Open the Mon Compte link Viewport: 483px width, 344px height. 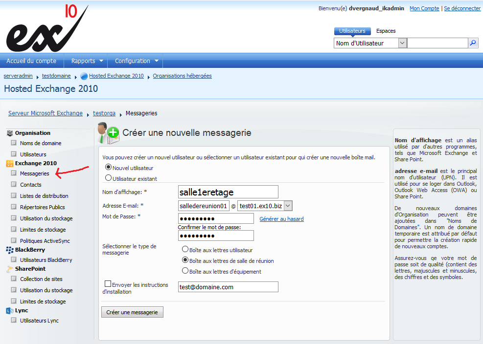[424, 8]
